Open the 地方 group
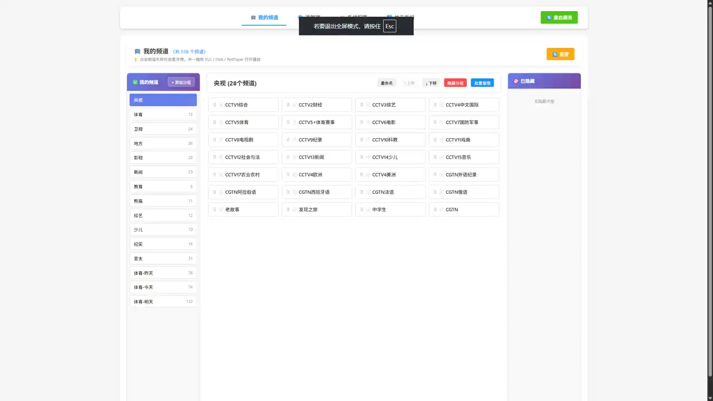The width and height of the screenshot is (713, 401). [163, 143]
